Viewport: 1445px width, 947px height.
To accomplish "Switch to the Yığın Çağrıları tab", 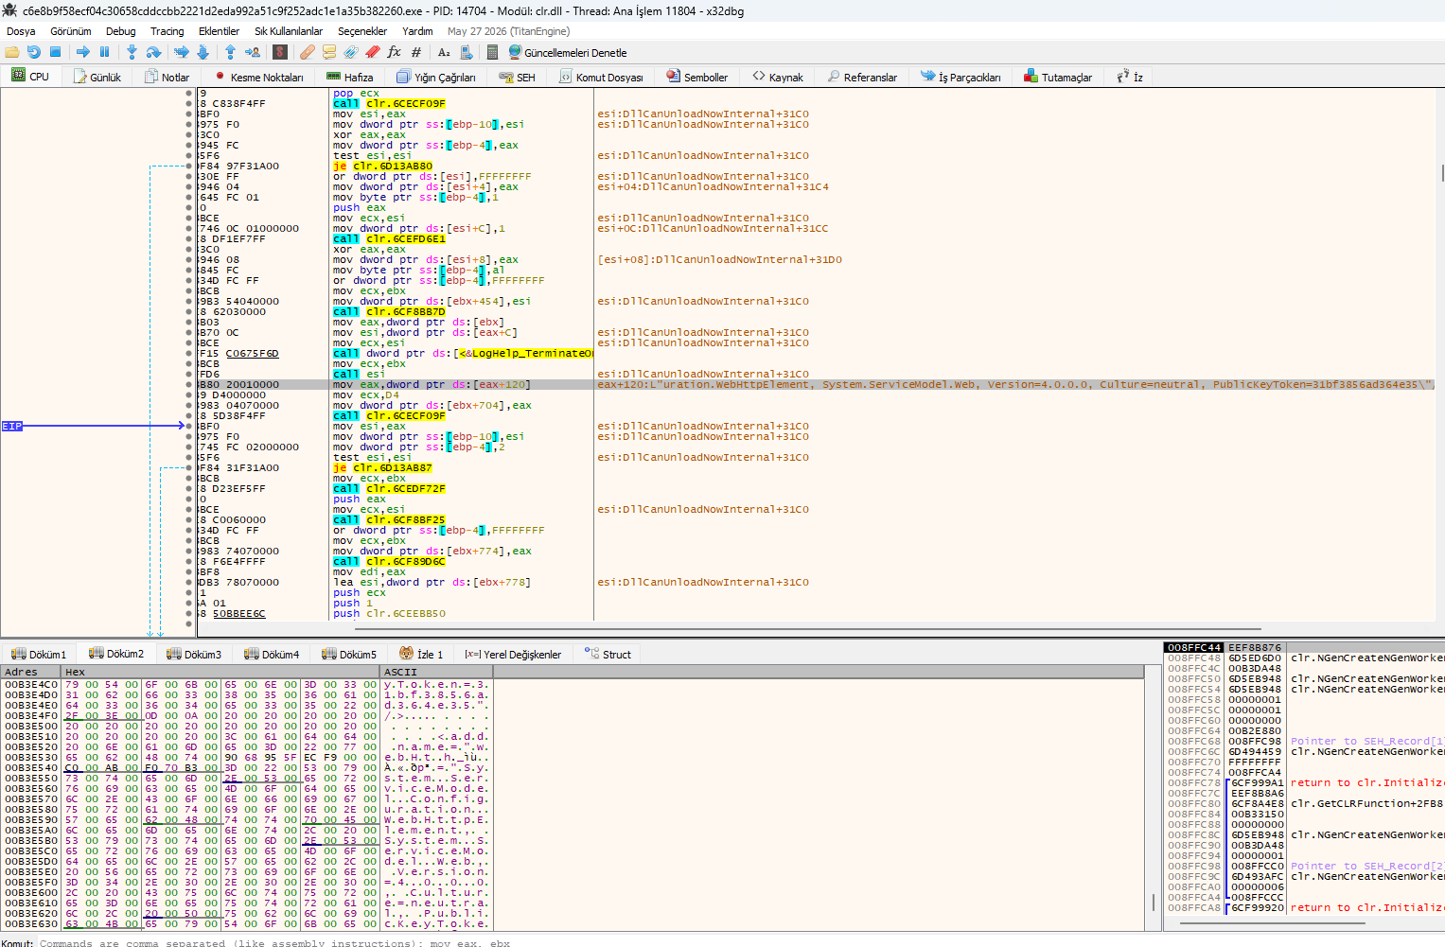I will click(x=436, y=77).
